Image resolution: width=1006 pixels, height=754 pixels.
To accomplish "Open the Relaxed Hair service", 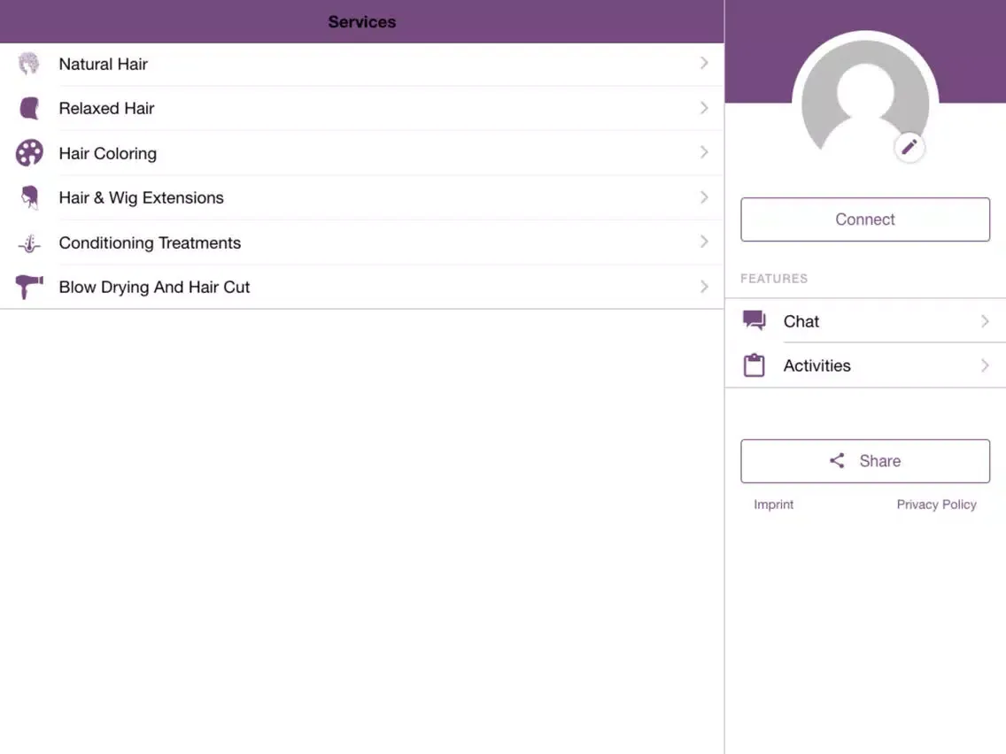I will click(107, 109).
